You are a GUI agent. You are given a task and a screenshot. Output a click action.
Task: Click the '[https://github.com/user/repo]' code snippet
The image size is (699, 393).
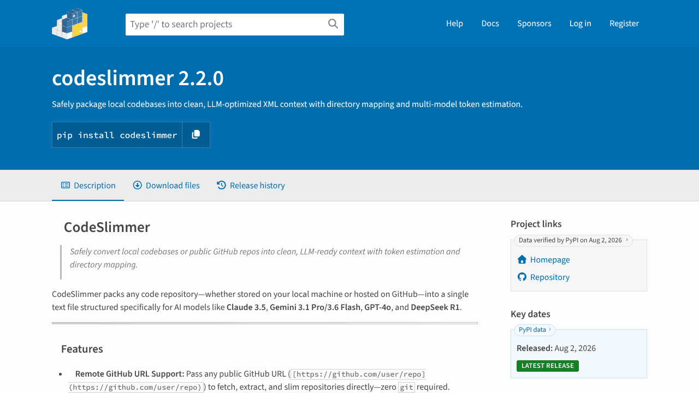click(x=359, y=374)
